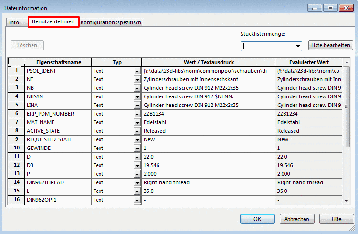Click the vertical scrollbar thumb

click(347, 106)
